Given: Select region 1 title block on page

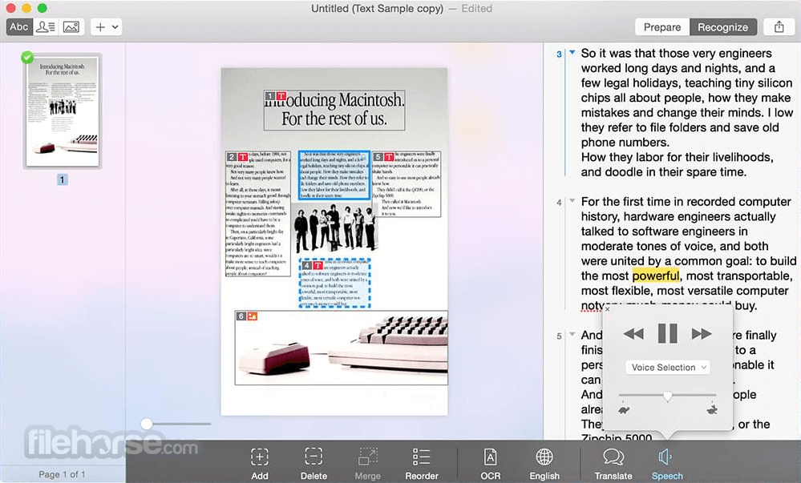Looking at the screenshot, I should pyautogui.click(x=334, y=111).
